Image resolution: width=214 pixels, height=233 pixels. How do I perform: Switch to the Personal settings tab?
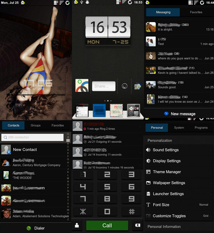point(157,128)
